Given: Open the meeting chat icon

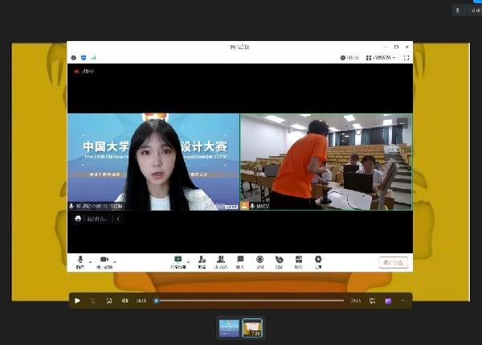Looking at the screenshot, I should point(240,260).
